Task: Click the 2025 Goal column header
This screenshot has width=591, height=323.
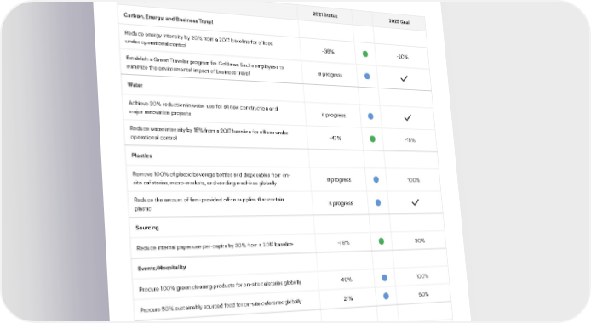Action: pos(399,21)
